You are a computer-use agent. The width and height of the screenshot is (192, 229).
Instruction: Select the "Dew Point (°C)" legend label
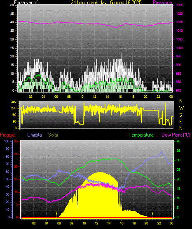click(x=176, y=135)
